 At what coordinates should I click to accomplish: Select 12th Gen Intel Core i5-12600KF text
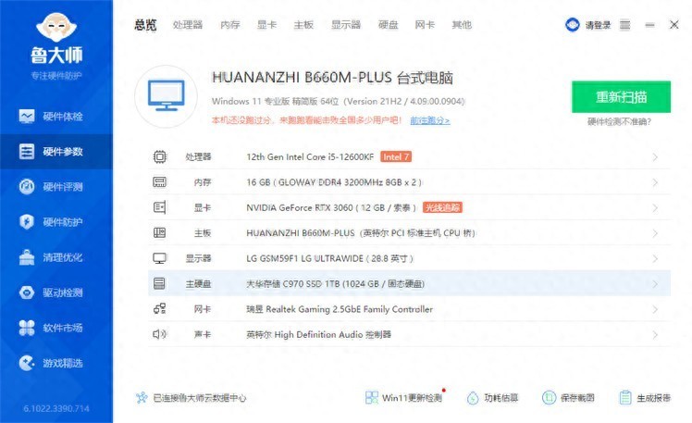pyautogui.click(x=310, y=156)
